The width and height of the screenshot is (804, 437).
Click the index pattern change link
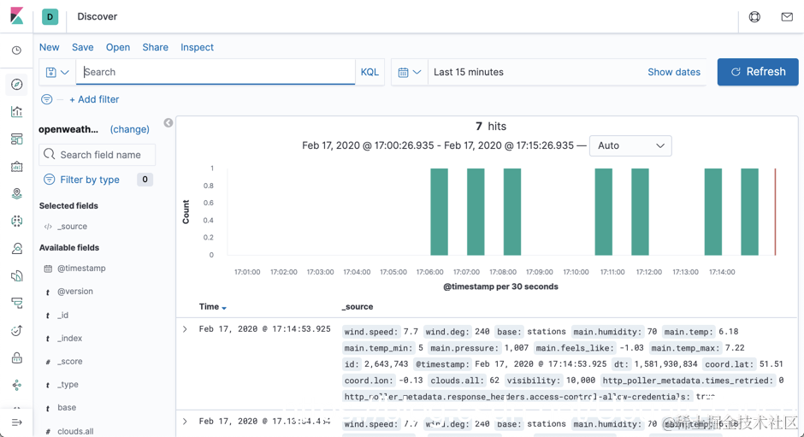coord(130,129)
